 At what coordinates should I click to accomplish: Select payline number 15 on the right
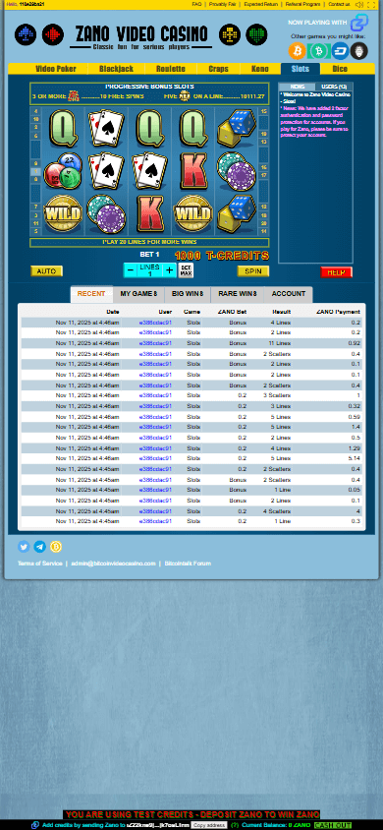click(x=263, y=112)
